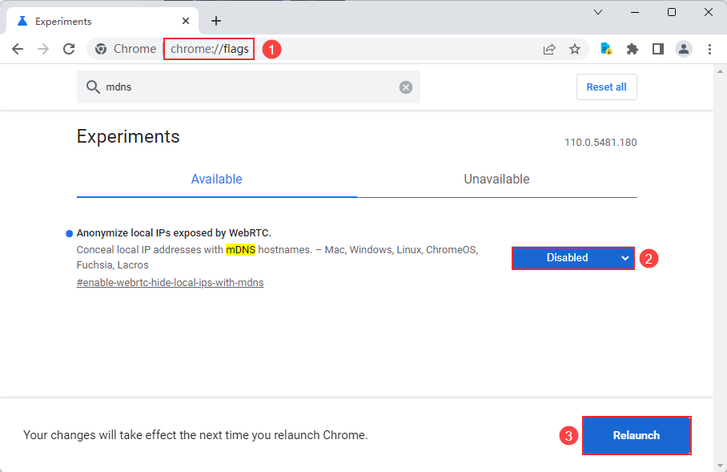Open the Disabled dropdown for the WebRTC flag

(x=573, y=258)
